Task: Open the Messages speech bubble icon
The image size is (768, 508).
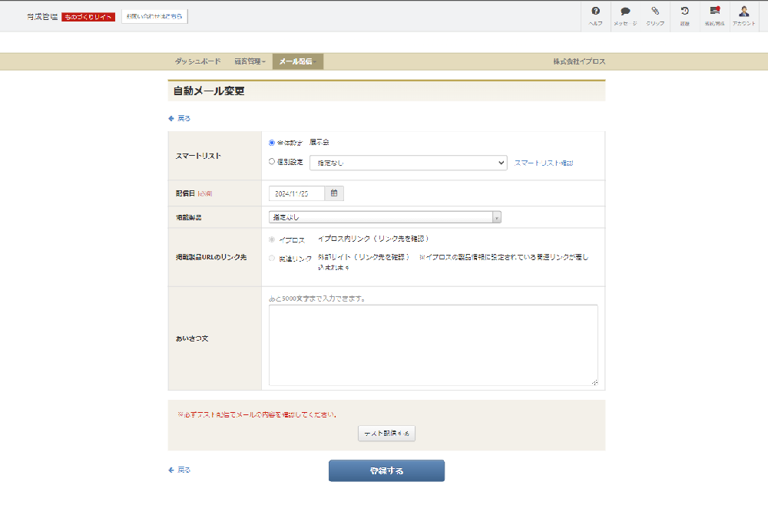Action: [625, 15]
